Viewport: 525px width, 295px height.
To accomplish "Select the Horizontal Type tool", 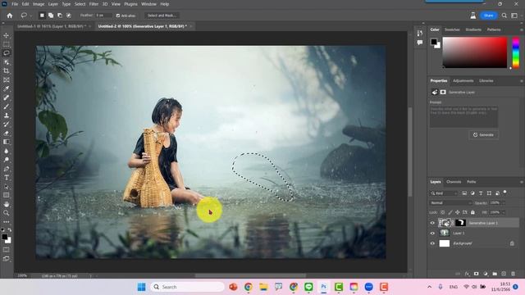I will click(6, 178).
